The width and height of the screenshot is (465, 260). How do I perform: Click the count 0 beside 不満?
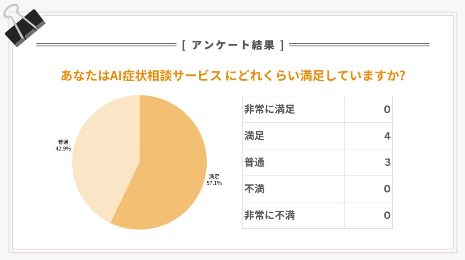coord(387,189)
